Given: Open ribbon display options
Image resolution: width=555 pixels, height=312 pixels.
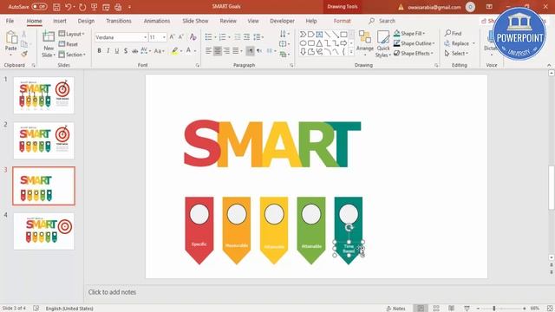Looking at the screenshot, I should tap(489, 7).
